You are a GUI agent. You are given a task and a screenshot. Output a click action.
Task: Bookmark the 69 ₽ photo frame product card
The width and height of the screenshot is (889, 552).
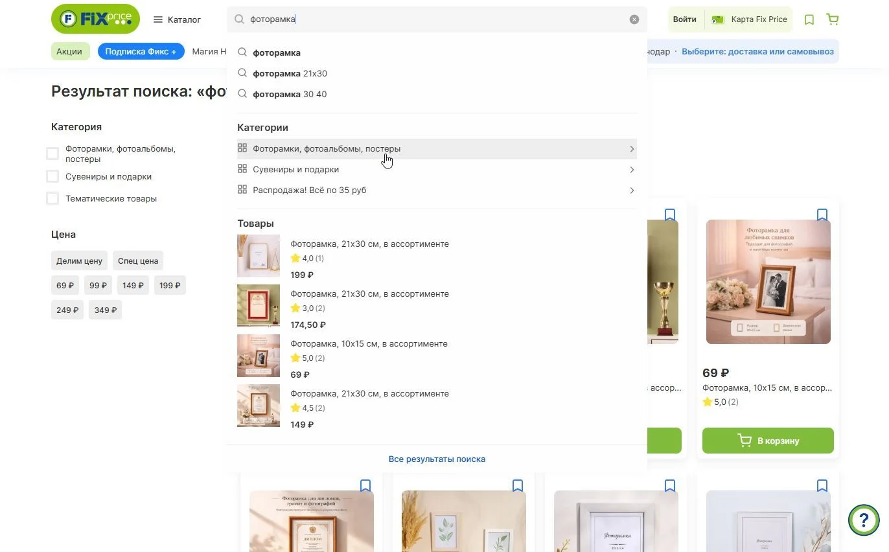[822, 215]
